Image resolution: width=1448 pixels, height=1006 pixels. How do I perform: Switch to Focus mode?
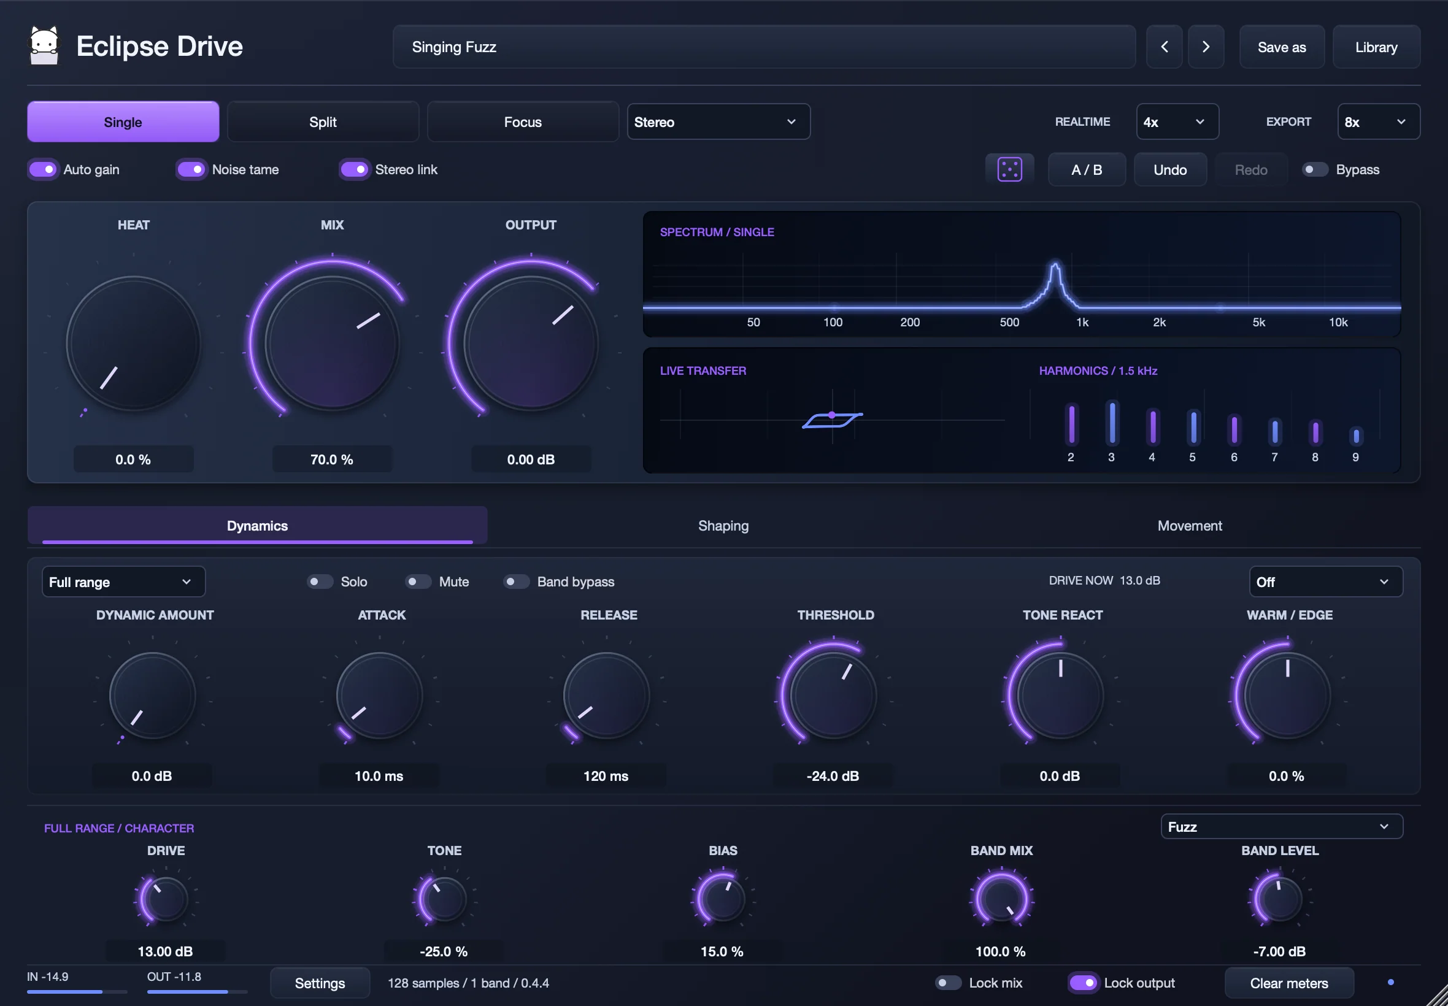[523, 121]
